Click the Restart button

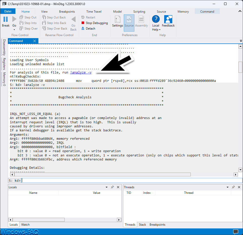88,17
